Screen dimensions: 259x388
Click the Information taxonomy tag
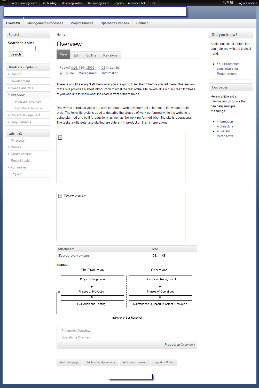(110, 73)
